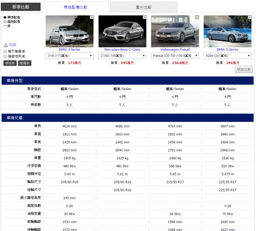Click the 586 litre trunk value
Screen dimensions: 260x231
[x=175, y=166]
